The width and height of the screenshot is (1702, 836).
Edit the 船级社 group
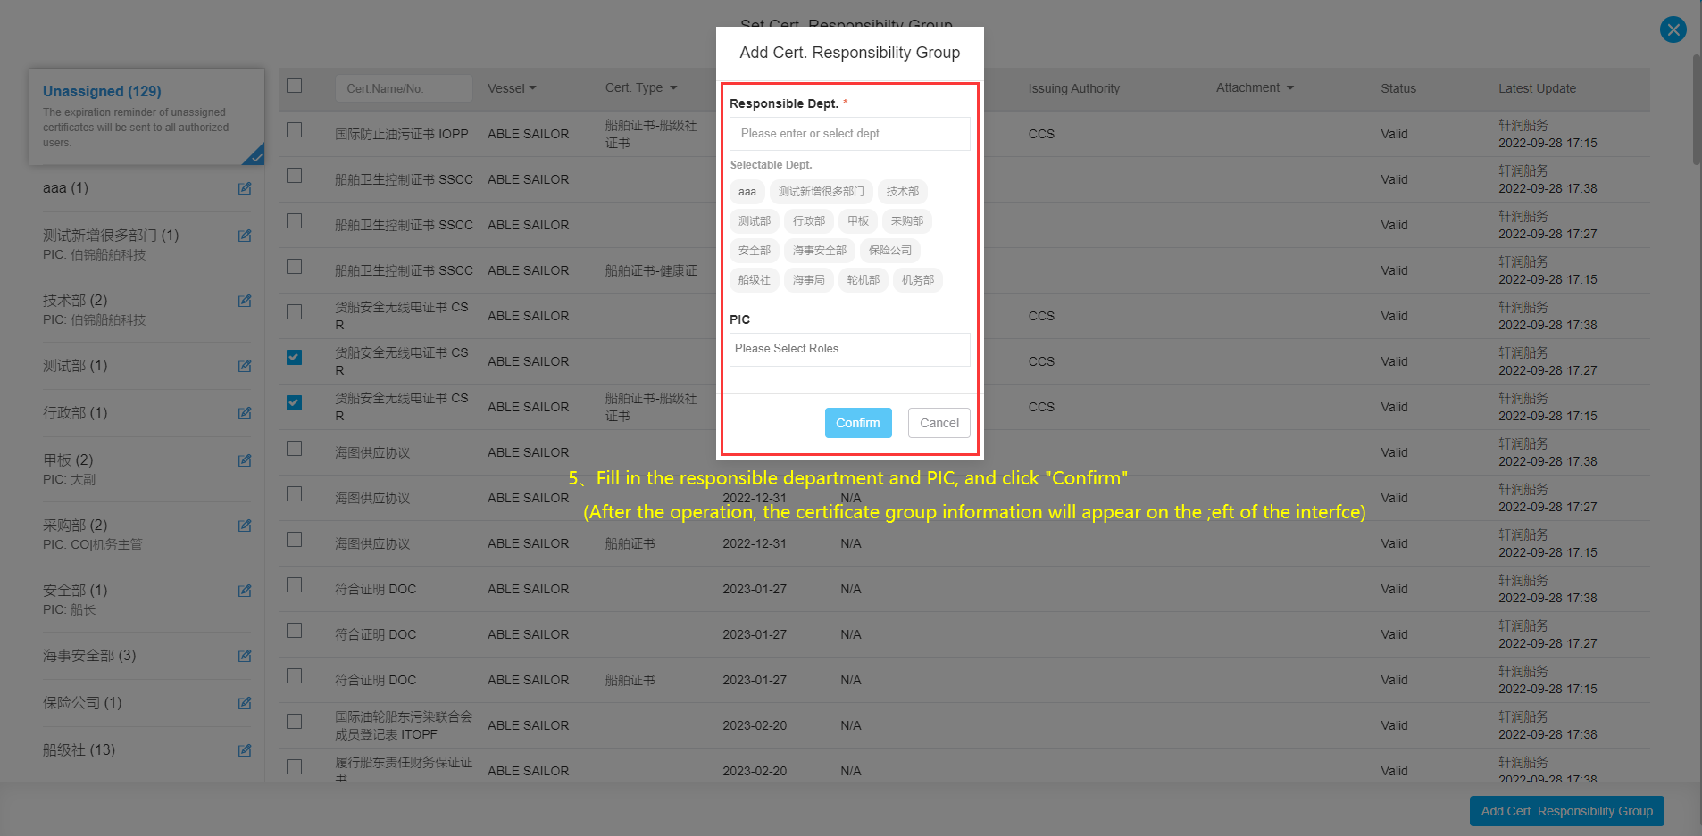245,750
